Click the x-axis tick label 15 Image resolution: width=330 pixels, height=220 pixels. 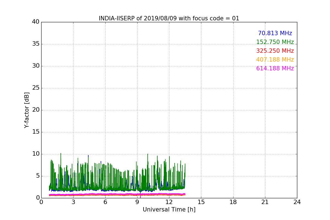coord(201,202)
